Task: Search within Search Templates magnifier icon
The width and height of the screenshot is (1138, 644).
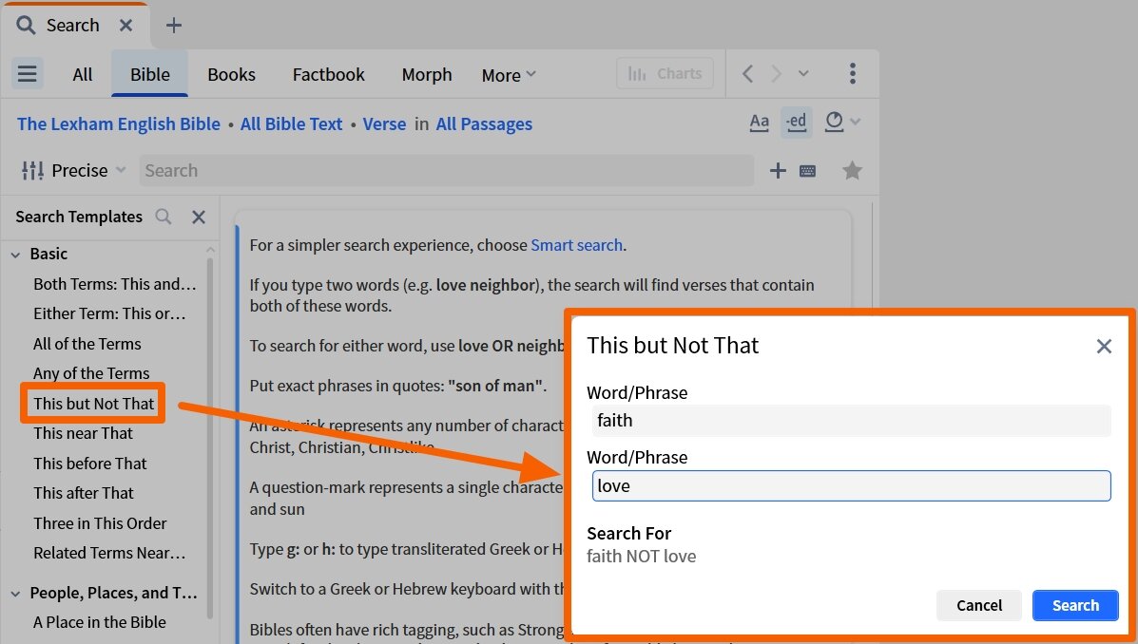Action: pyautogui.click(x=164, y=217)
